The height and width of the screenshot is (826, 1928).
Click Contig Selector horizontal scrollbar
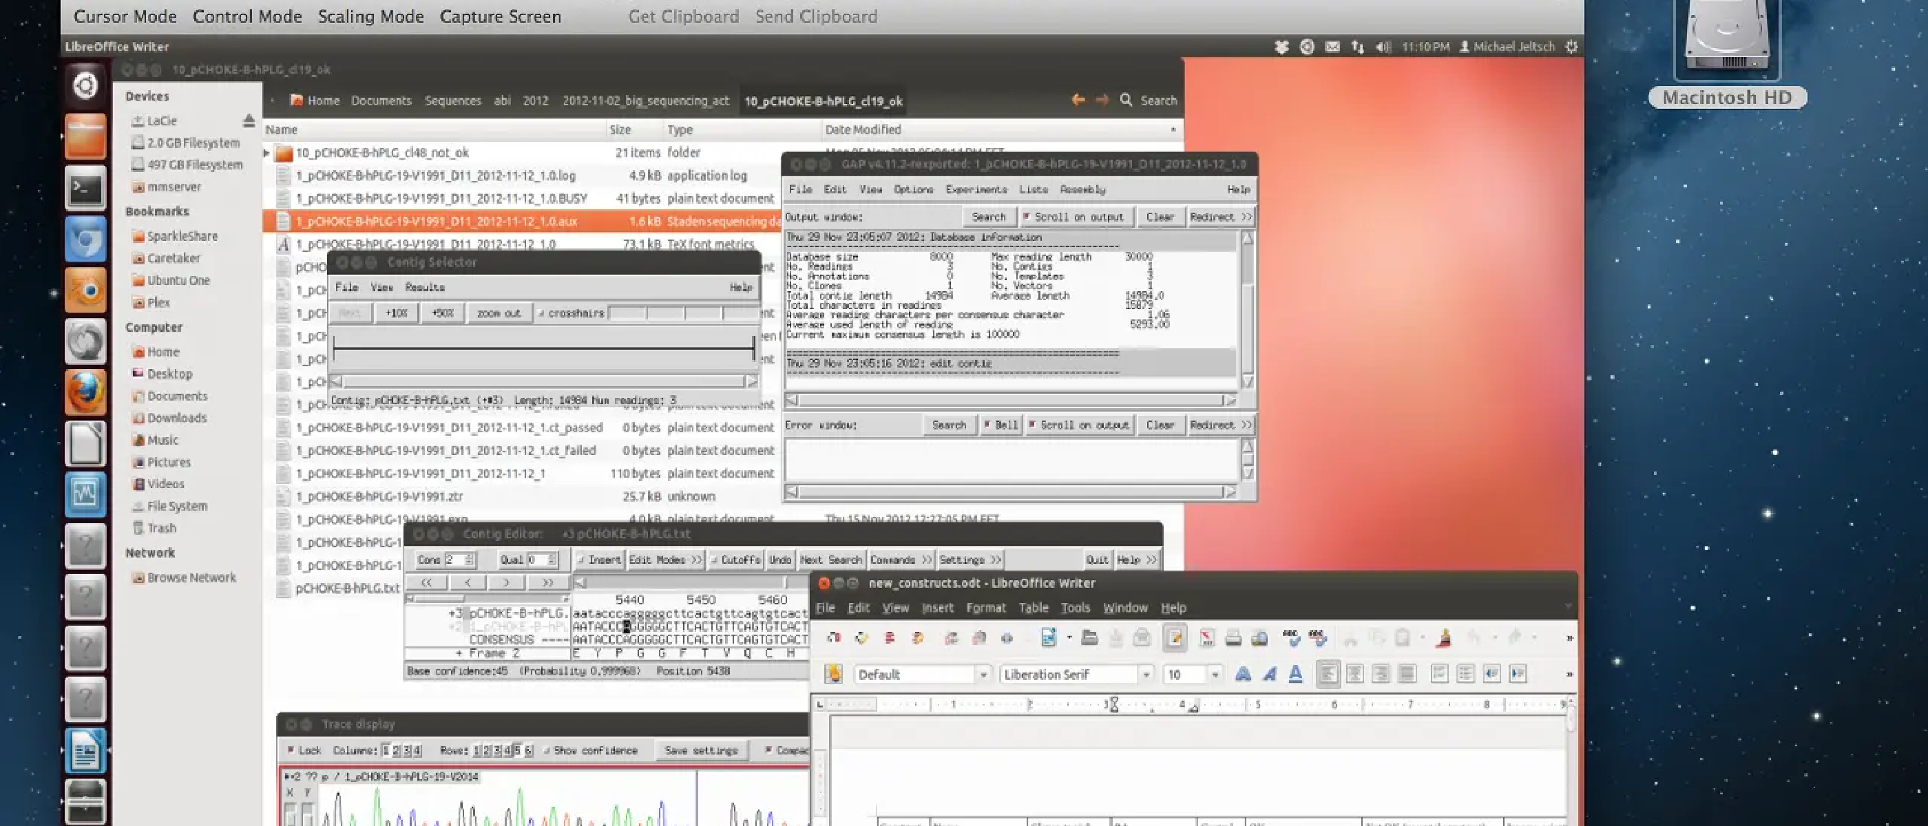(543, 381)
